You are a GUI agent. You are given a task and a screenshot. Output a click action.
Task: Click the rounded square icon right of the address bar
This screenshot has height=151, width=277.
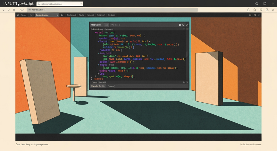[255, 10]
